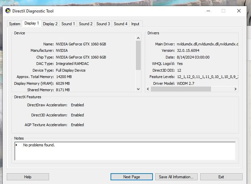Screen dimensions: 251x184
Task: Click Drivers panel scroll left arrow
Action: [x=148, y=89]
